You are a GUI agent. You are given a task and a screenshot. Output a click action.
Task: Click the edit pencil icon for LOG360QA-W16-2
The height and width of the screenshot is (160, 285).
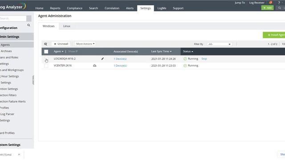(x=102, y=59)
